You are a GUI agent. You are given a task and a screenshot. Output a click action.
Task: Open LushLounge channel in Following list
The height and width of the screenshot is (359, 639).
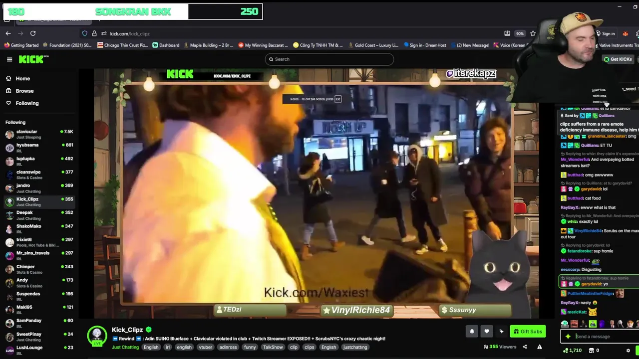coord(39,350)
